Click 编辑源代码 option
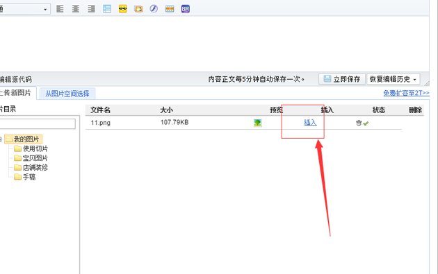 tap(16, 80)
